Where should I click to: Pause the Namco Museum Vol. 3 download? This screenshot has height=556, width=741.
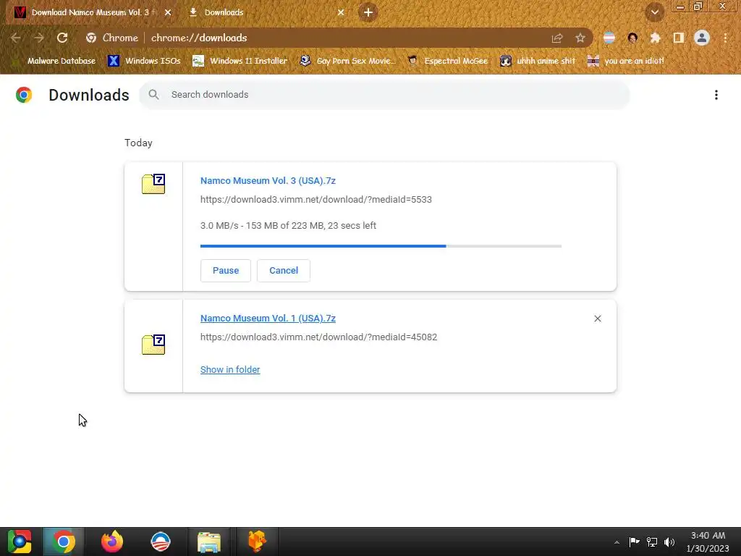pos(226,271)
